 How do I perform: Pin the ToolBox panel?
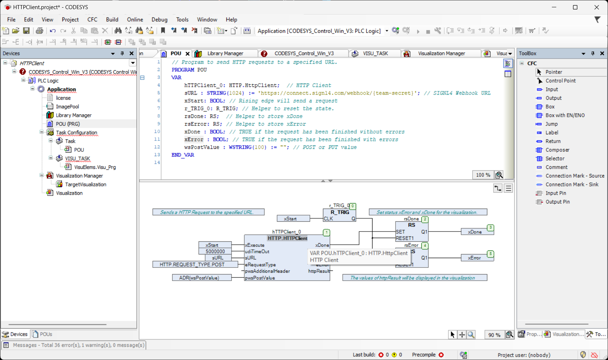click(593, 54)
